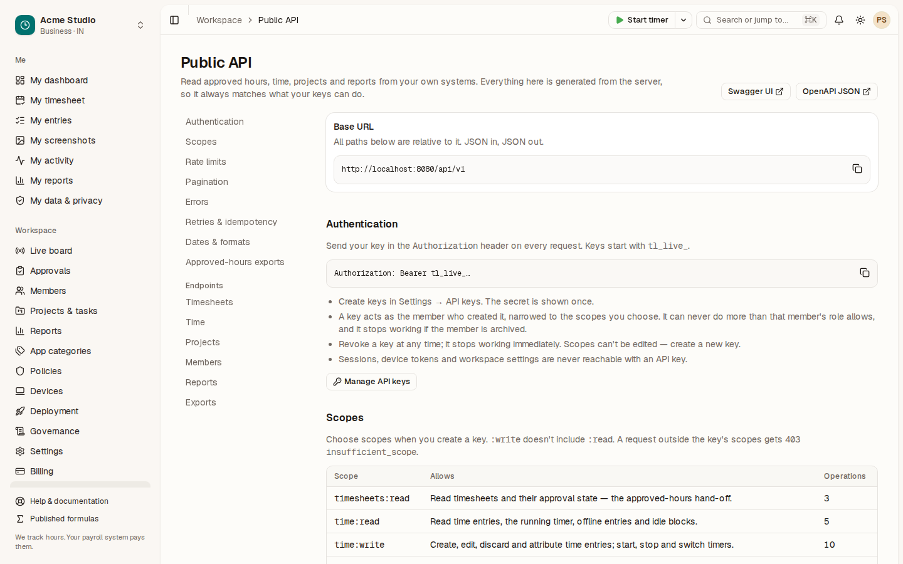Go to Approvals

point(80,271)
